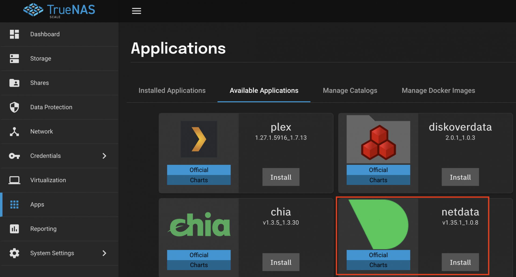The image size is (516, 277).
Task: Click the Official label on netdata card
Action: [378, 255]
